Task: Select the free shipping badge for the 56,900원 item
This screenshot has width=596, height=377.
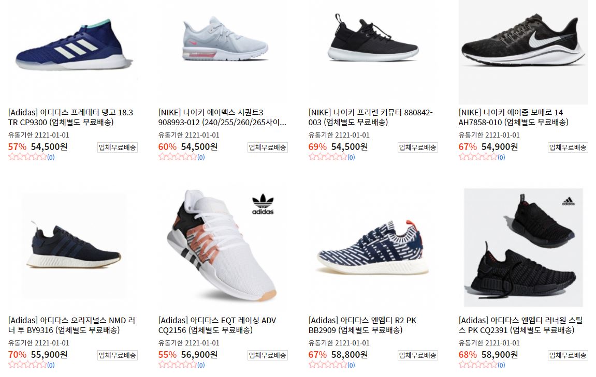Action: (268, 355)
